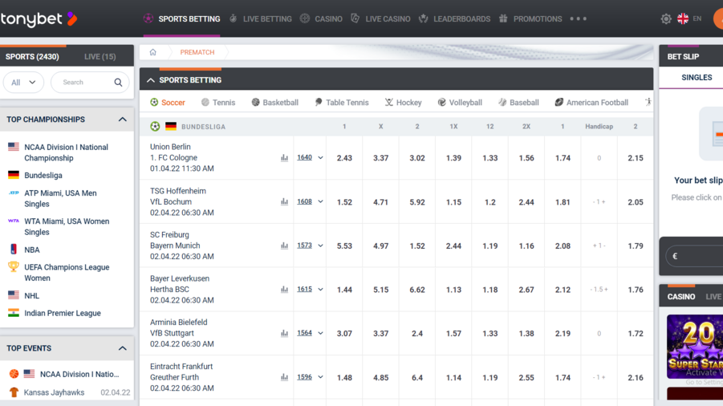
Task: Choose the Table Tennis sport icon
Action: (x=319, y=103)
